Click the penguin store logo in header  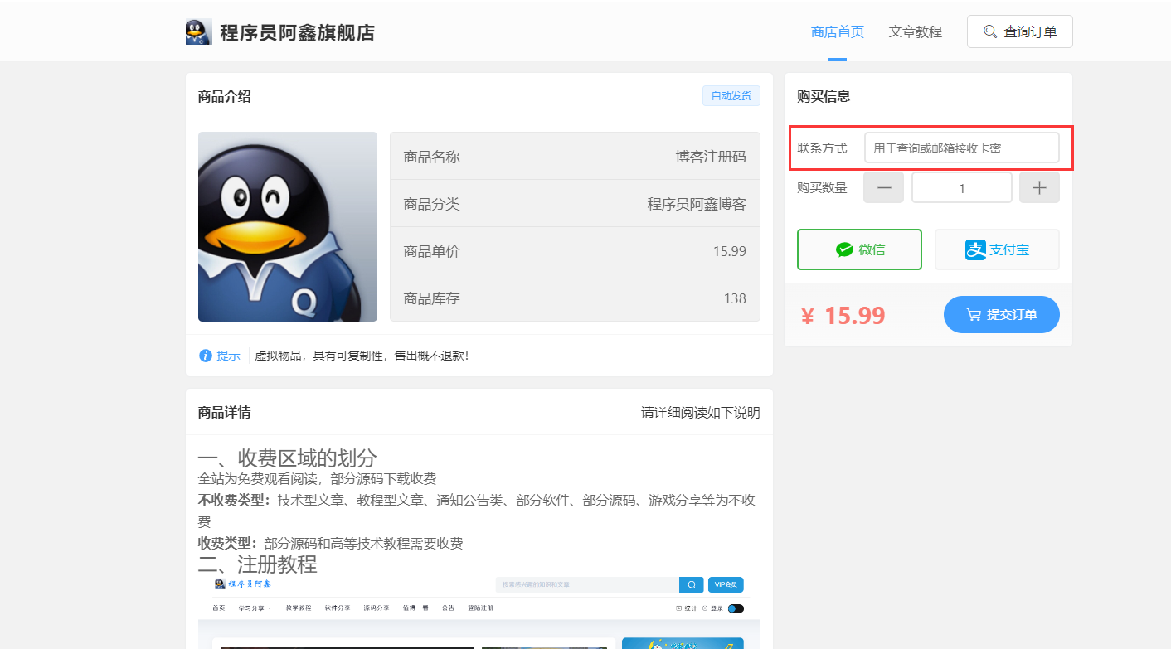click(199, 31)
